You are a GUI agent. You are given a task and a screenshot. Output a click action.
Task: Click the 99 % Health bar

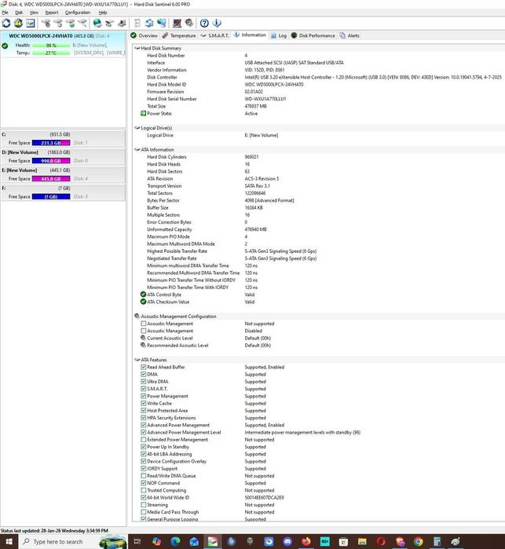(x=51, y=46)
